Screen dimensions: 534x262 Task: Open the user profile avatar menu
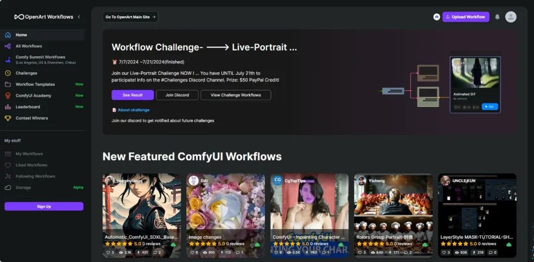510,17
